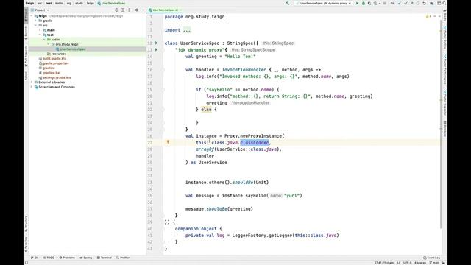
Task: Run with coverage icon in toolbar
Action: tap(369, 3)
